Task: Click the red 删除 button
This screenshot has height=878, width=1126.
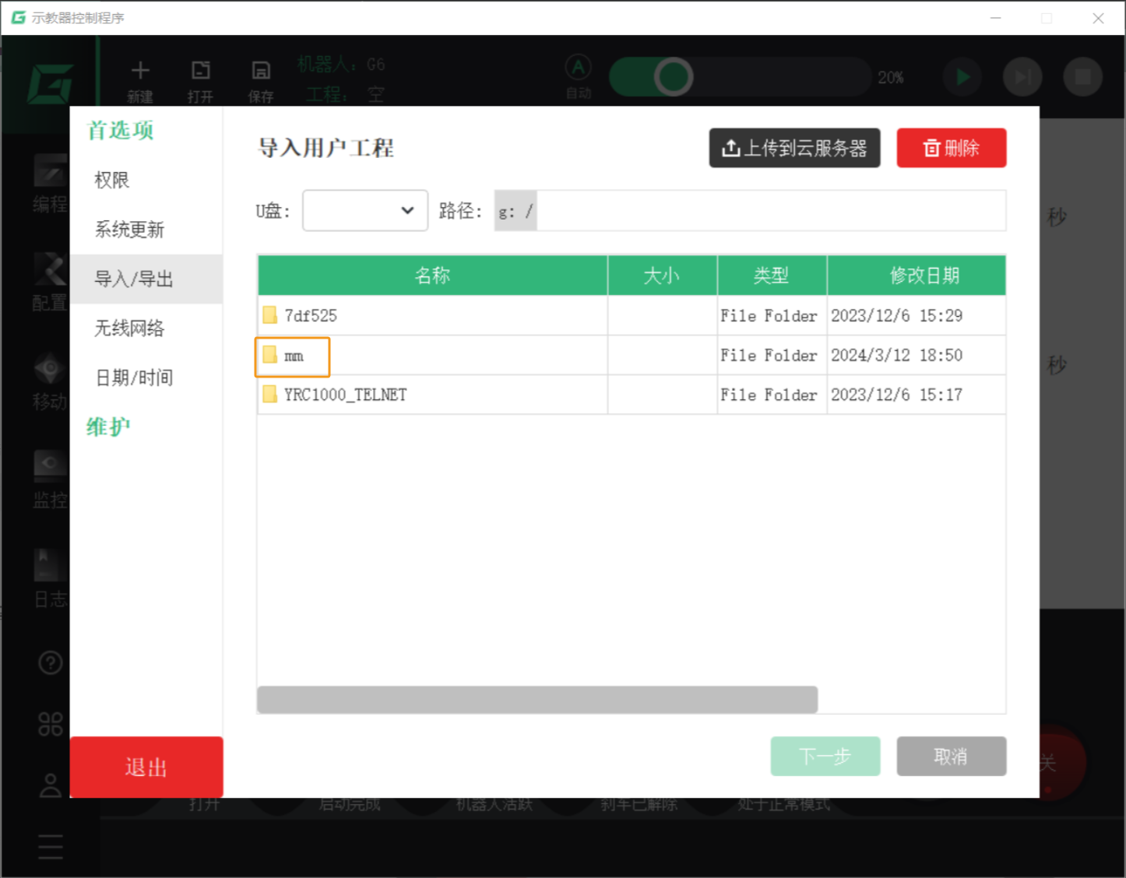Action: (952, 148)
